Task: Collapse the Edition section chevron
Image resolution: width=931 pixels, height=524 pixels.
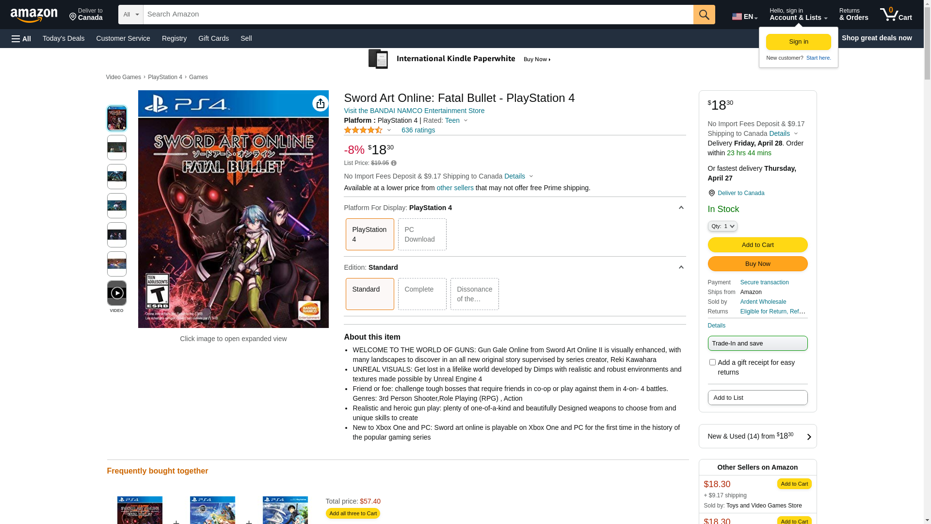Action: point(681,267)
